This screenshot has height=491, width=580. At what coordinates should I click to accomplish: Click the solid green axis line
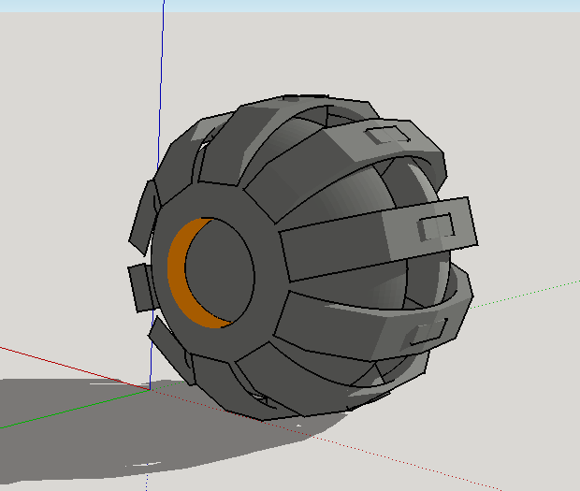(74, 409)
